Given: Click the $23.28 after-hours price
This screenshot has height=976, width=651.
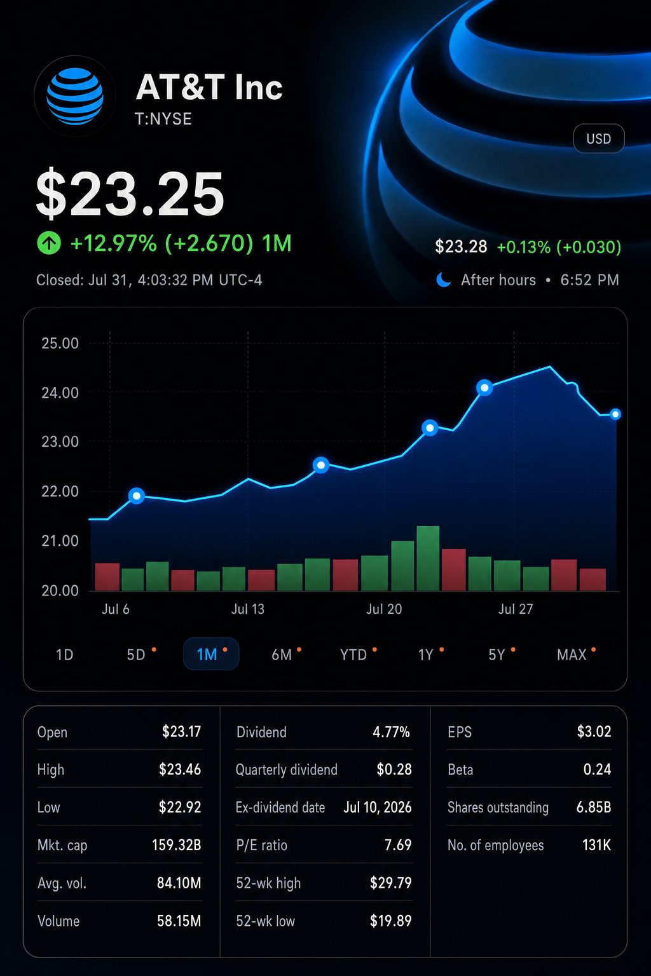Looking at the screenshot, I should pos(461,247).
